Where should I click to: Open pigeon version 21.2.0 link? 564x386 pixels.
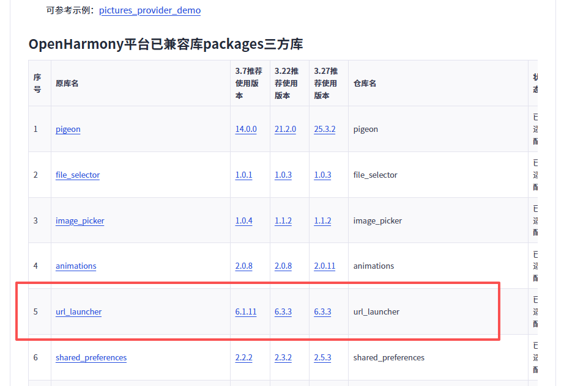(285, 129)
